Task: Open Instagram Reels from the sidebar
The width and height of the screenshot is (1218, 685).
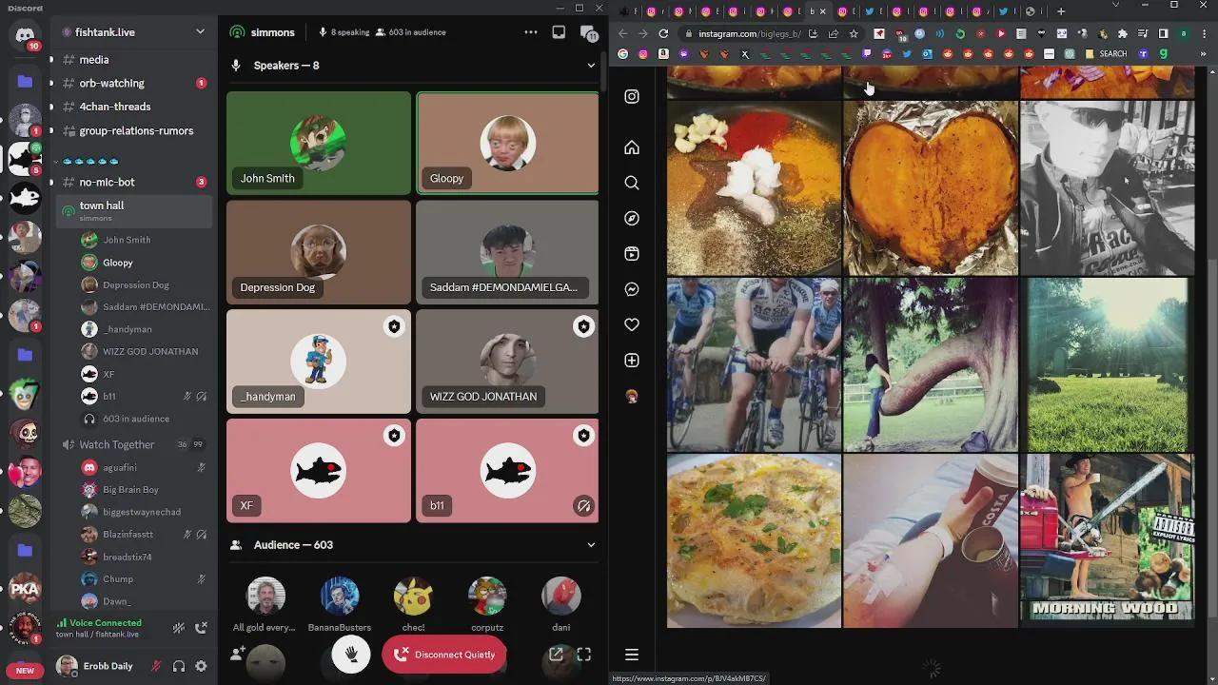Action: click(632, 254)
